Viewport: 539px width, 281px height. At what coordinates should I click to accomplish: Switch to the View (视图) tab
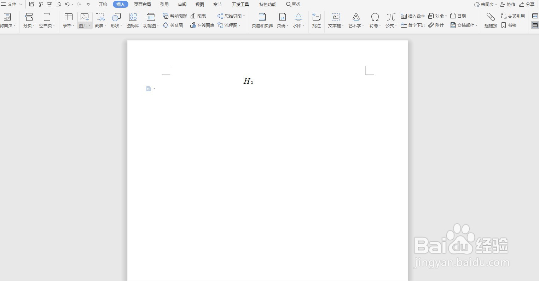200,4
